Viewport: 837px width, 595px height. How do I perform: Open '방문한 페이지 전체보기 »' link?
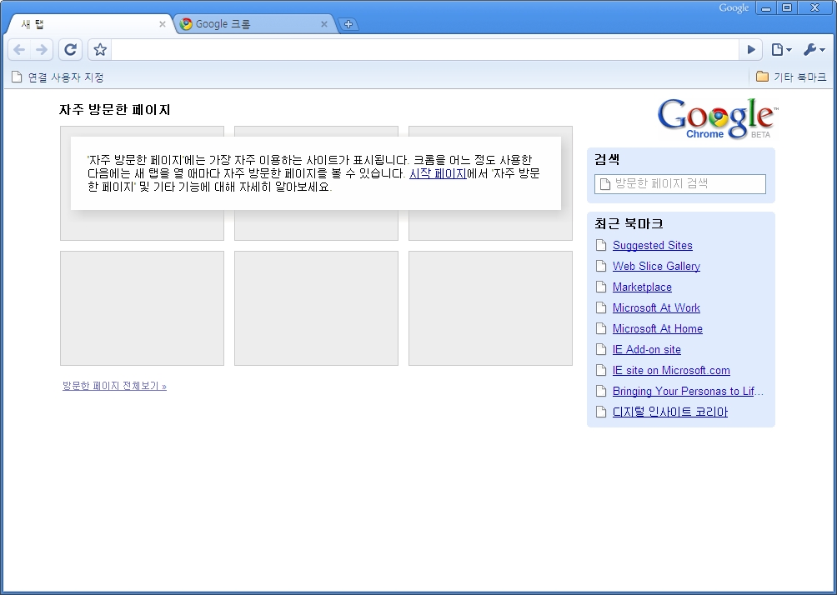pos(114,386)
